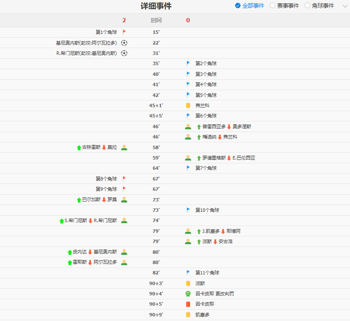Click the blue corner flag for 第7个角球
The width and height of the screenshot is (350, 322).
click(188, 168)
